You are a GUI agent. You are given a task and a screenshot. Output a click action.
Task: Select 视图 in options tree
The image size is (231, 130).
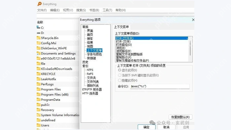pos(90,46)
